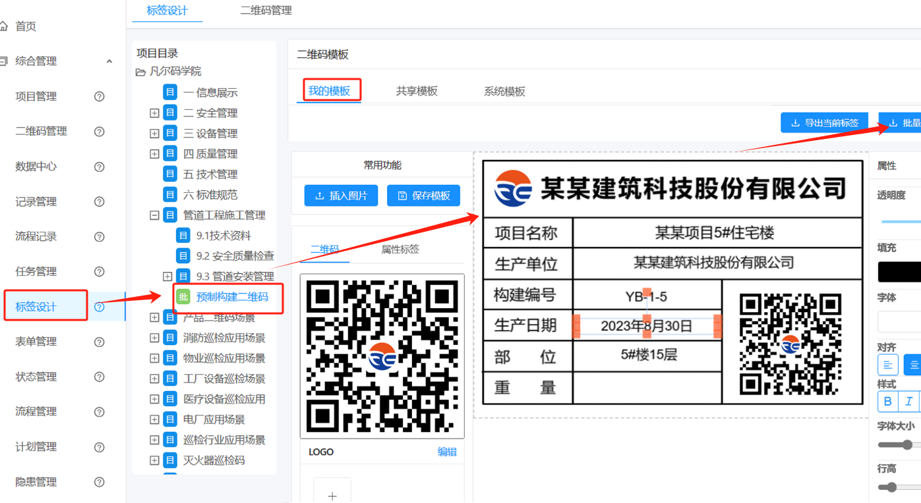The width and height of the screenshot is (921, 503).
Task: Click the help icon next to 标签设计
Action: [x=99, y=306]
